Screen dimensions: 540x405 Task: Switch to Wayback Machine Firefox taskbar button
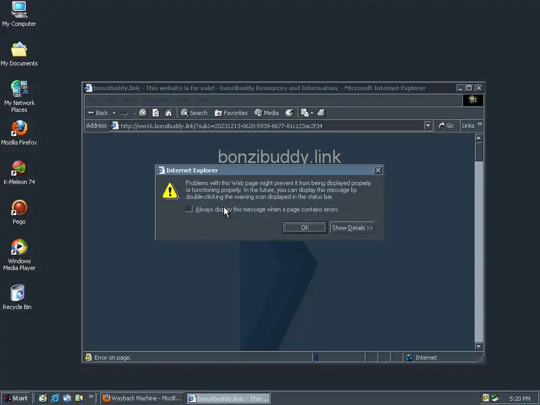coord(142,398)
